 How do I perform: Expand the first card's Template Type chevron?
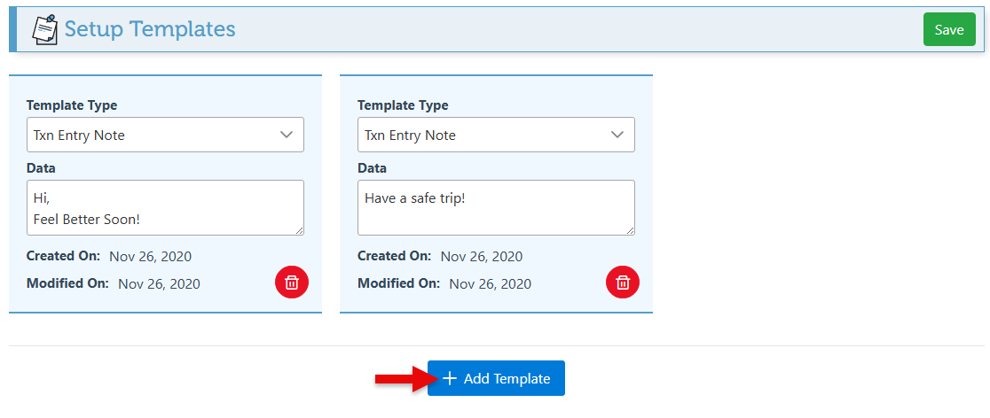click(287, 135)
